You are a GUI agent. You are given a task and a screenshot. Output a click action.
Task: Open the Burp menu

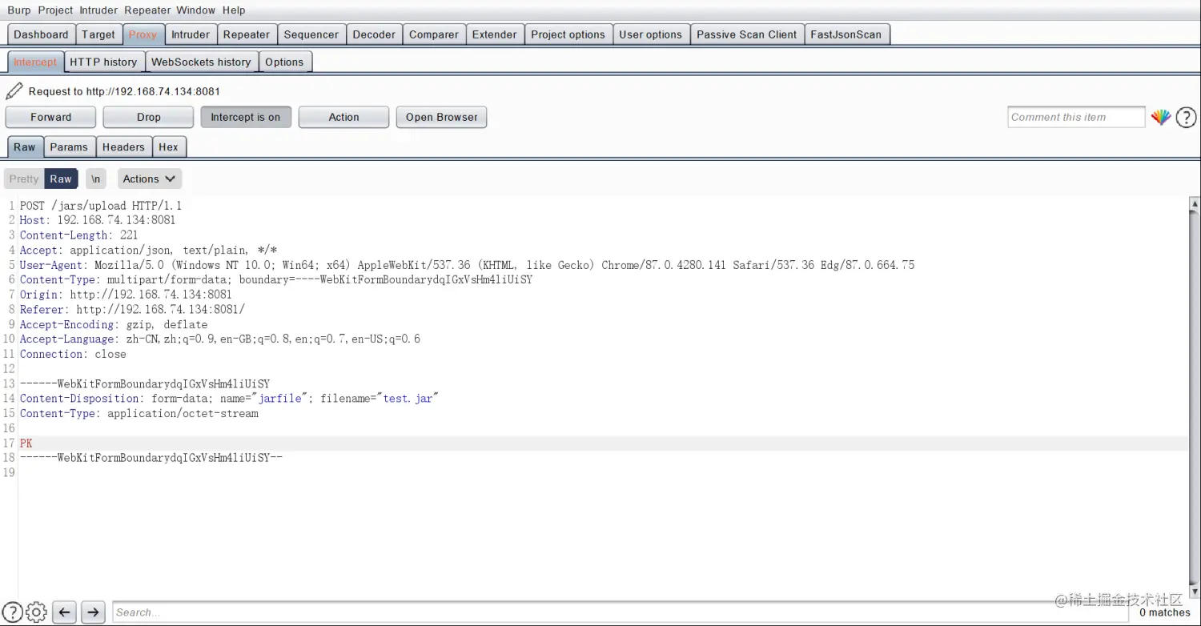[x=19, y=10]
